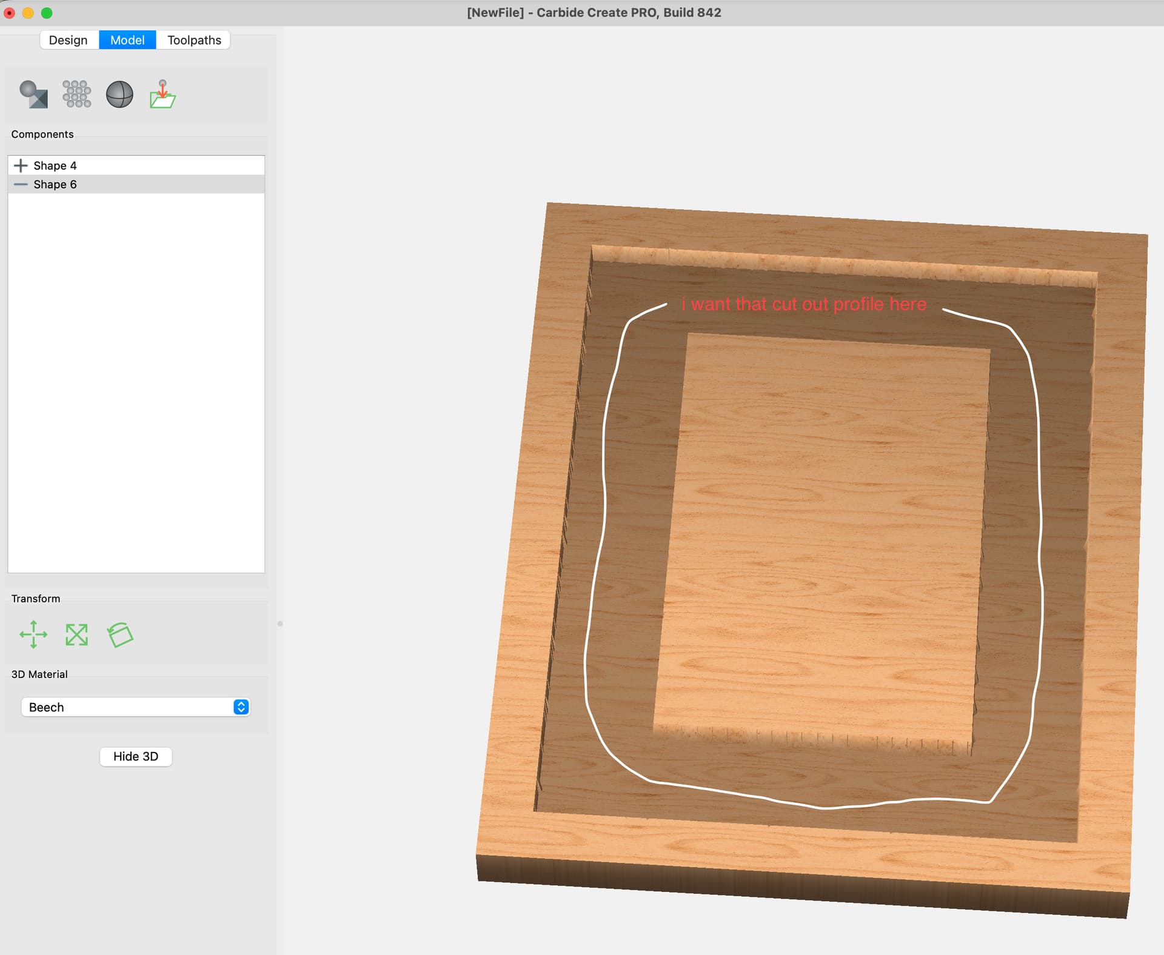Click the Beech dropdown stepper arrows
This screenshot has height=955, width=1164.
click(241, 707)
